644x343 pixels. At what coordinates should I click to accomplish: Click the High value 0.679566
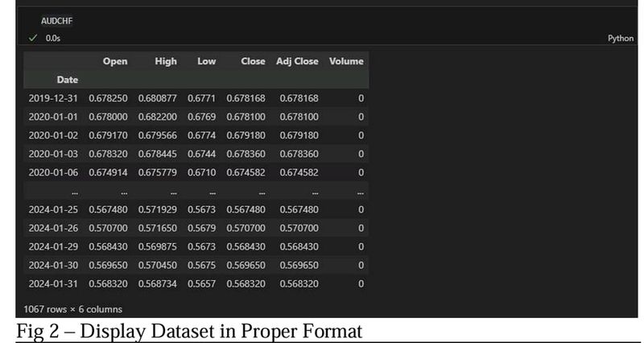click(157, 135)
